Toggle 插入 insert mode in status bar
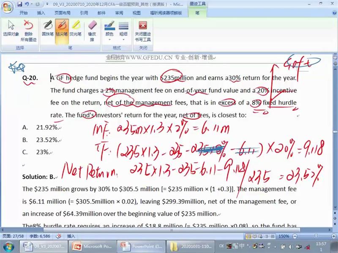Viewport: 338px width, 253px height. [x=71, y=236]
